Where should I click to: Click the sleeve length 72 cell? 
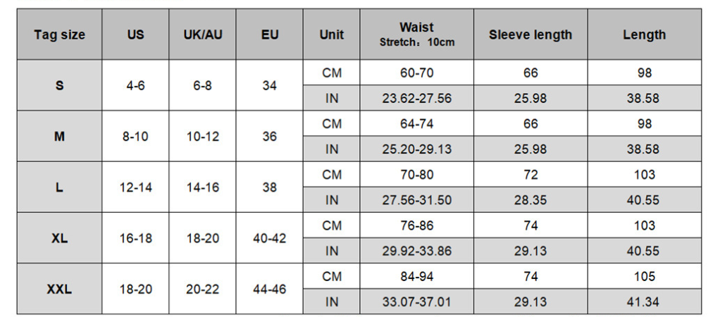pyautogui.click(x=530, y=175)
